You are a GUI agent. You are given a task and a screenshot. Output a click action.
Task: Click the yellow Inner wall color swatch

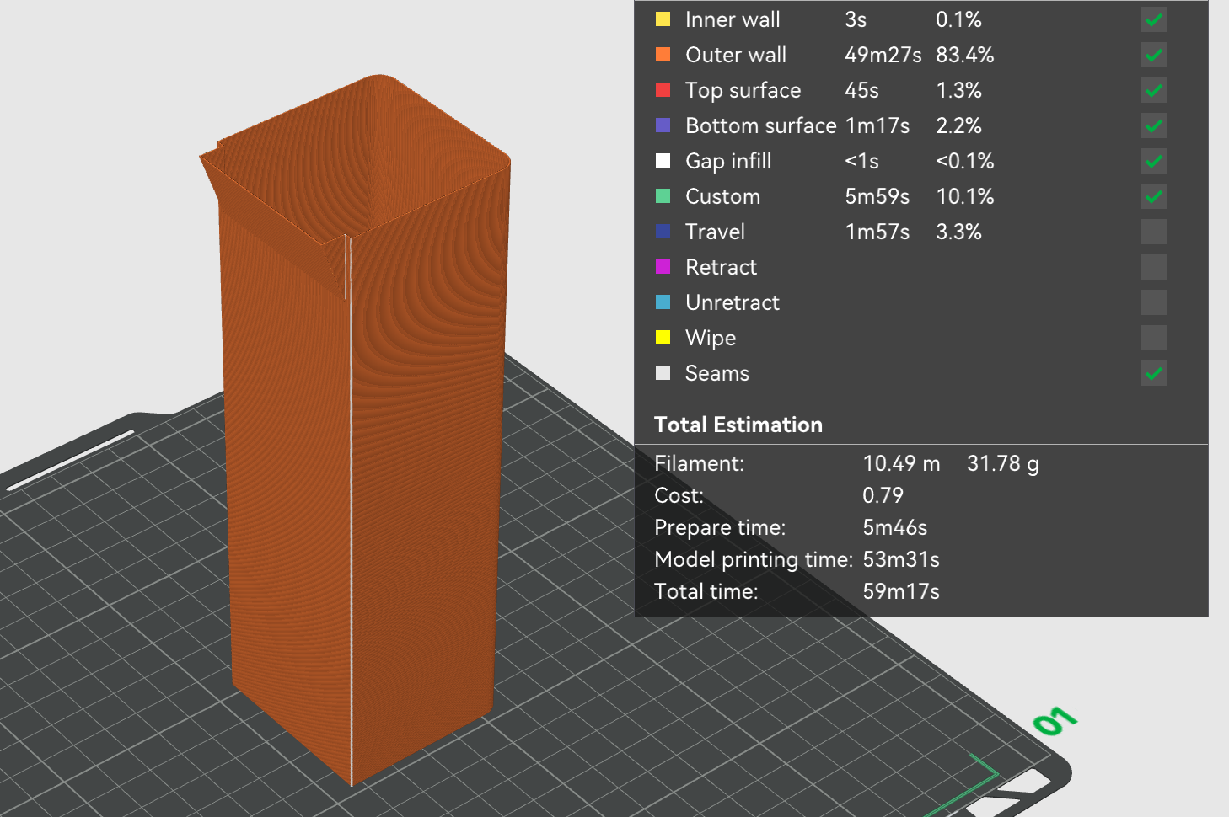click(x=663, y=19)
